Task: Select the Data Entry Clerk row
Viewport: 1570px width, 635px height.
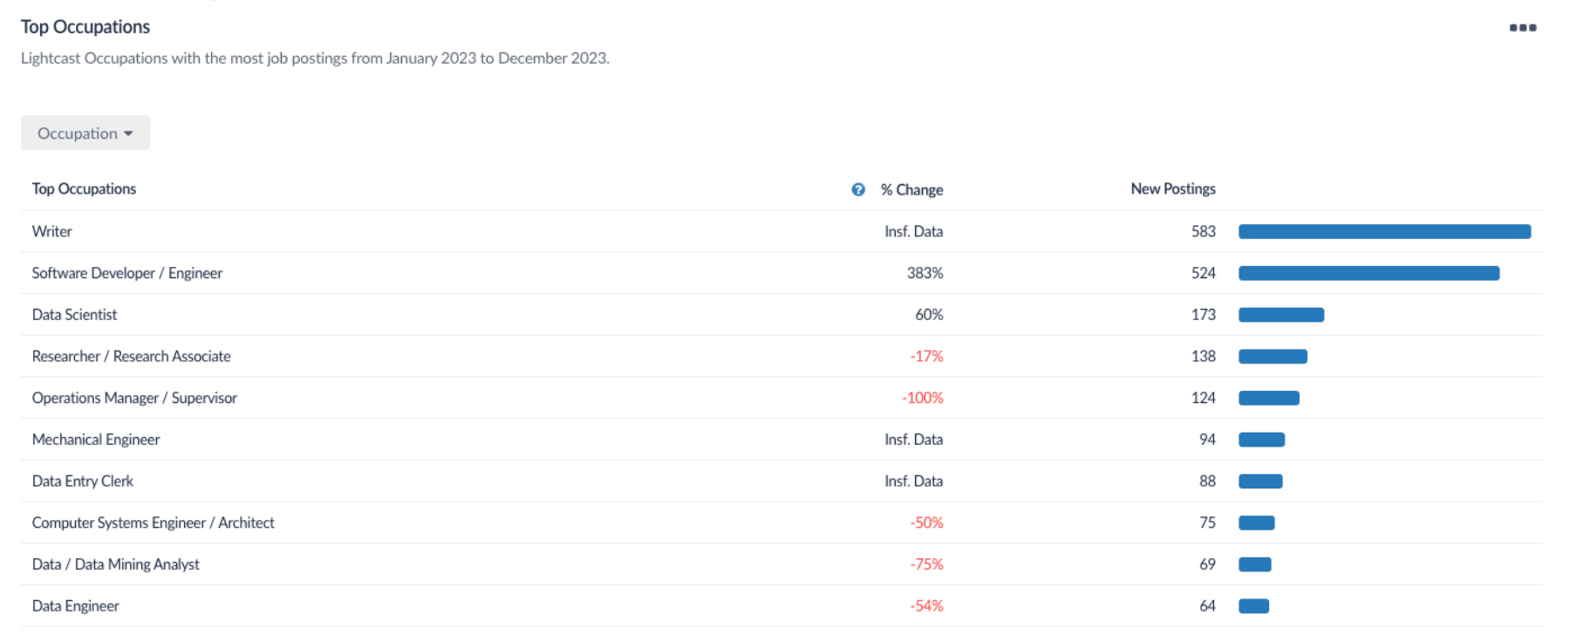Action: pos(83,481)
